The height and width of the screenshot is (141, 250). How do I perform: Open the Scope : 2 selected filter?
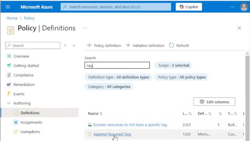(x=173, y=65)
